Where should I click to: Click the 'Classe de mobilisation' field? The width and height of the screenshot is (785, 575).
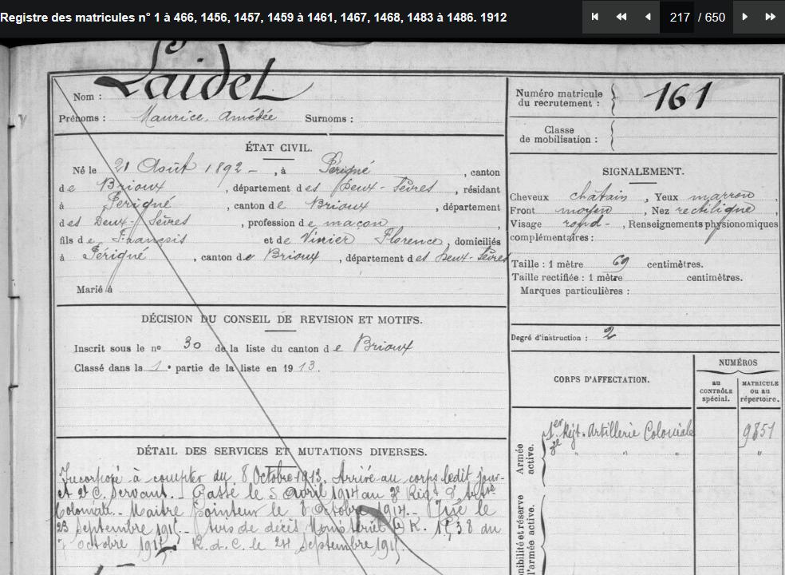click(558, 135)
